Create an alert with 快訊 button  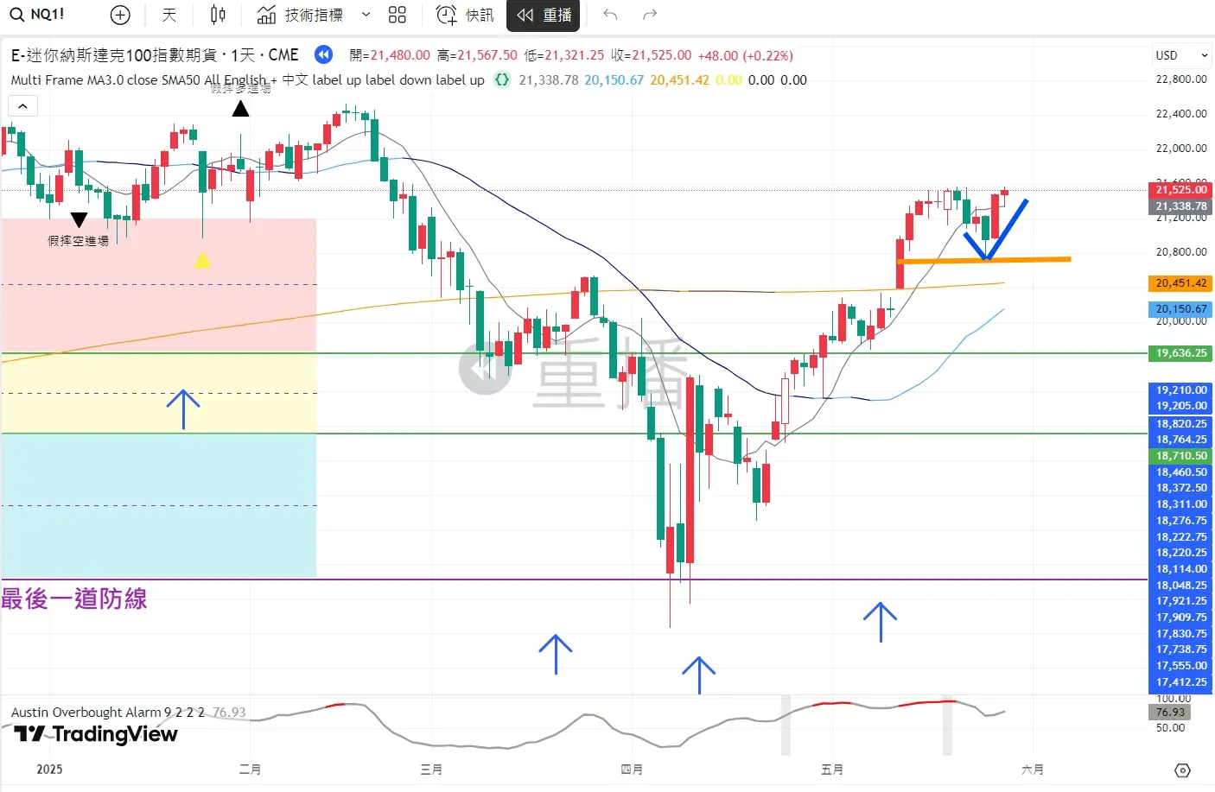465,15
